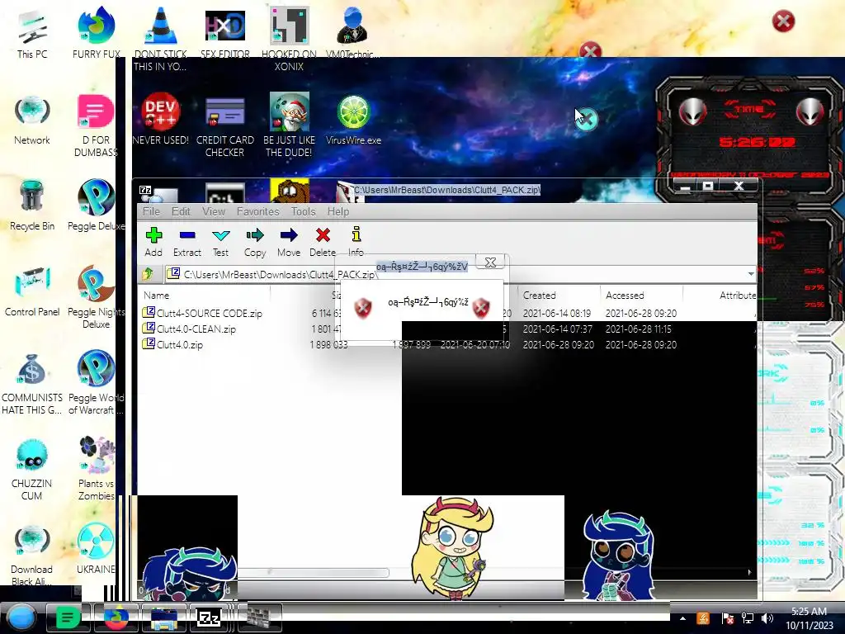845x634 pixels.
Task: Switch to 7-Zip taskbar button
Action: (x=209, y=617)
